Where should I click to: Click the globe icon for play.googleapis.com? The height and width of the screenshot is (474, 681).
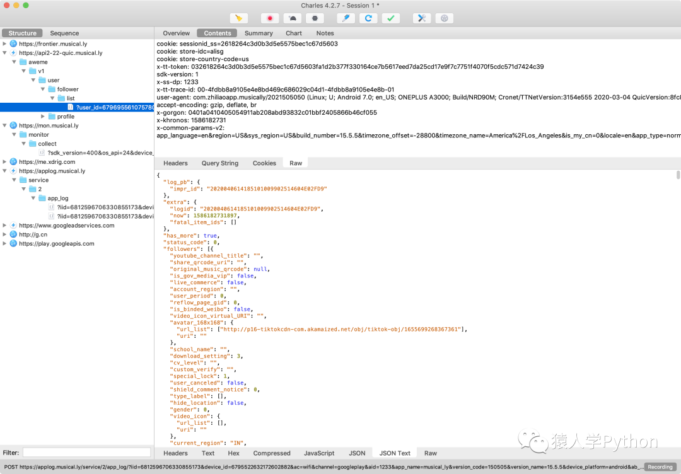coord(13,243)
